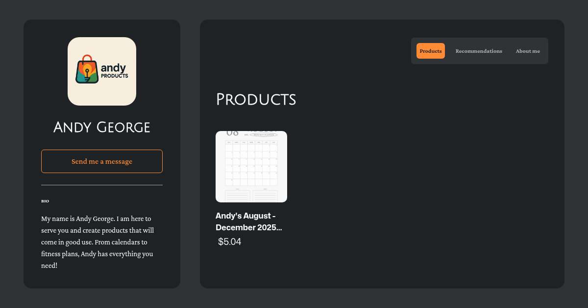The width and height of the screenshot is (588, 308).
Task: Click the lightbulb inside the bag logo
Action: (x=87, y=69)
